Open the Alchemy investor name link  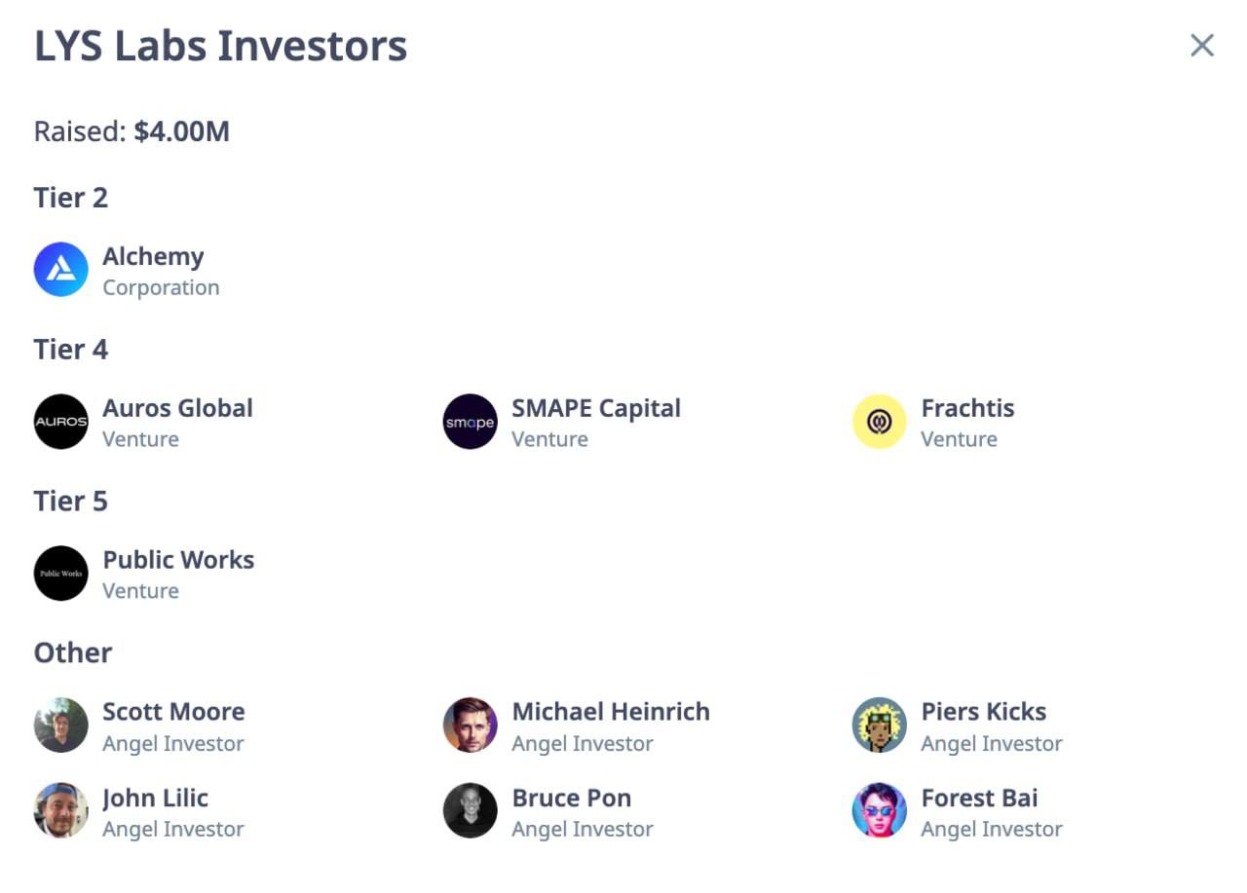point(153,257)
